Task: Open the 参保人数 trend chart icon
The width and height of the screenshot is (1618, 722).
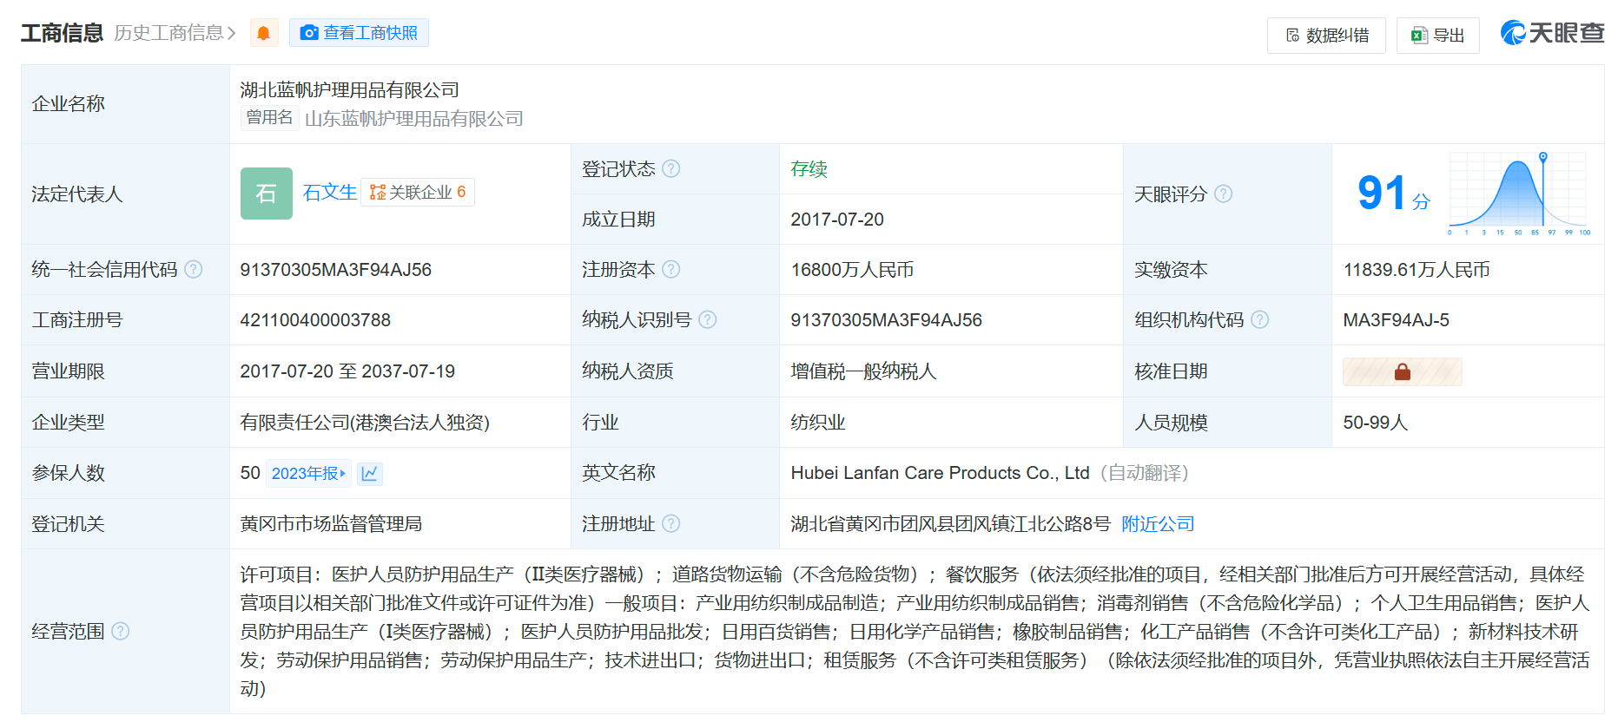Action: coord(370,473)
